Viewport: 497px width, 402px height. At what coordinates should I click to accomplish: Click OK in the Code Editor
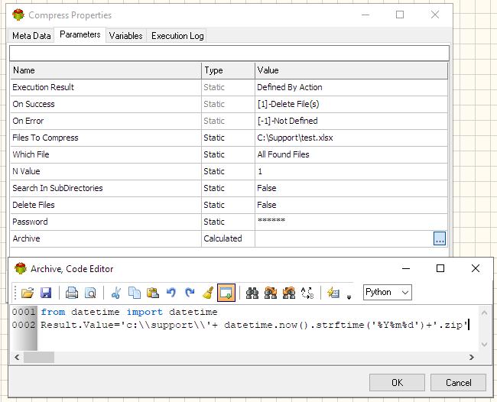click(x=397, y=383)
